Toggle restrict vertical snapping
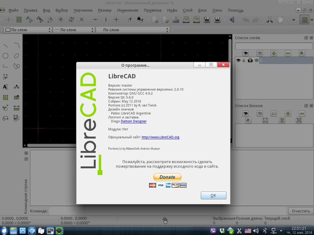The width and height of the screenshot is (314, 235). click(106, 20)
